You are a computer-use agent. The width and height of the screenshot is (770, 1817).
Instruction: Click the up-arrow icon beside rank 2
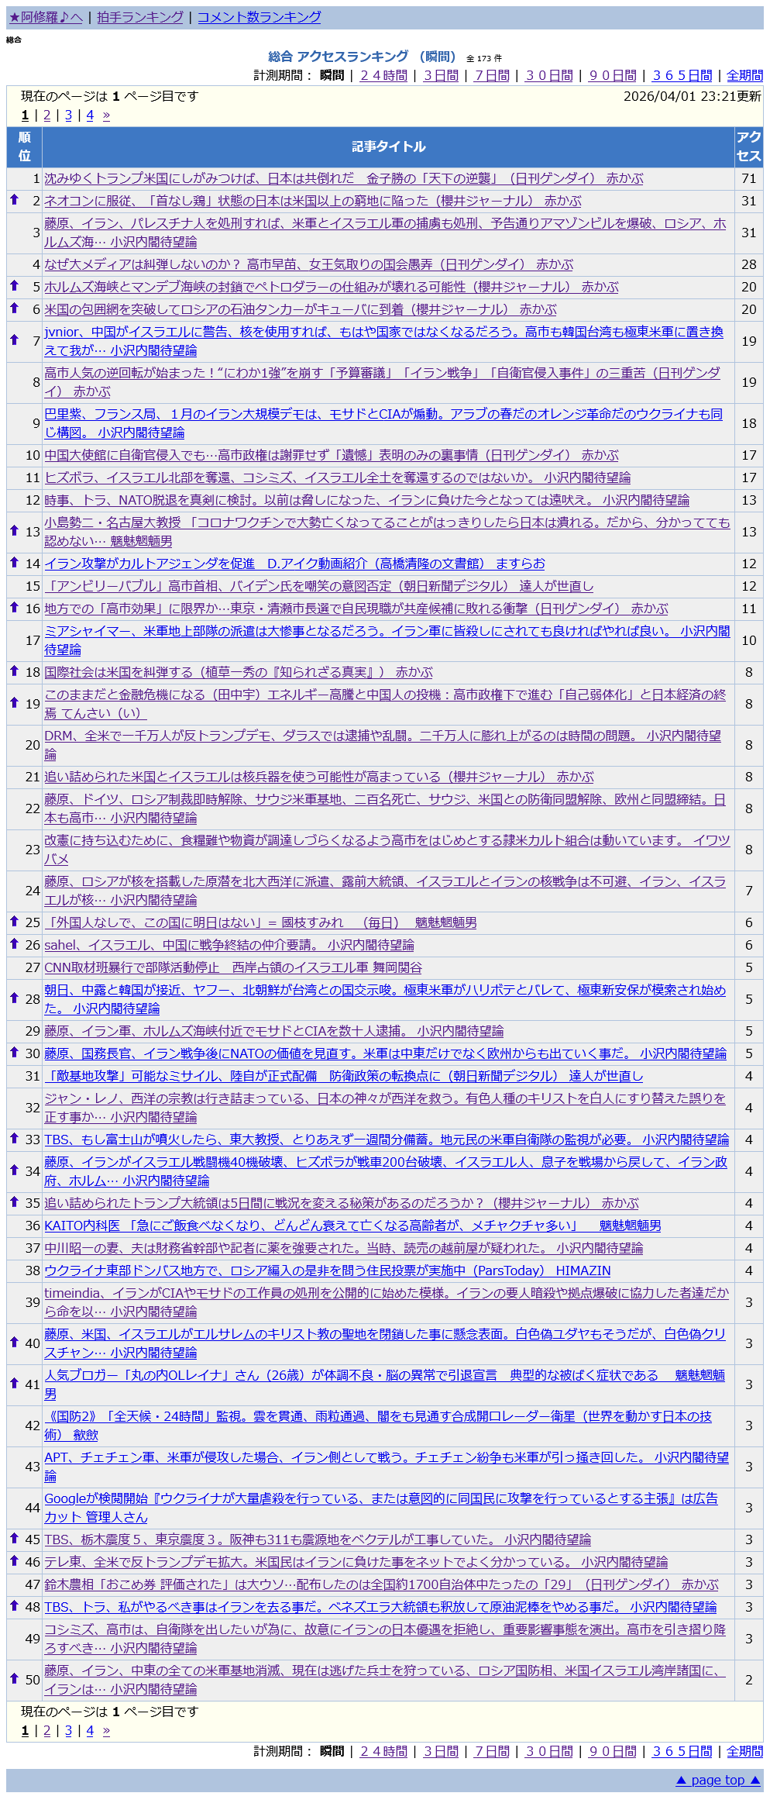tap(14, 200)
